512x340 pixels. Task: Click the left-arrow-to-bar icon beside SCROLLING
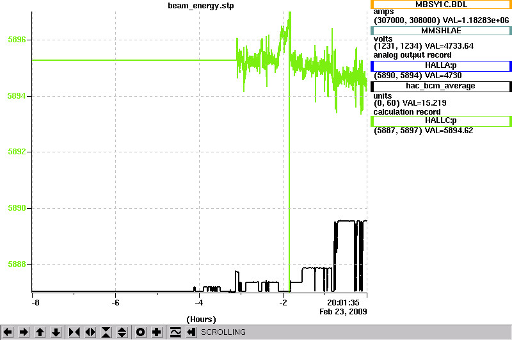(191, 332)
